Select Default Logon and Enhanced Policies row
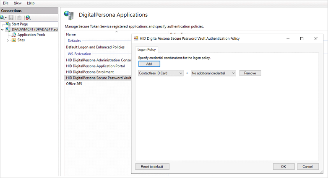The height and width of the screenshot is (178, 328). [x=95, y=47]
